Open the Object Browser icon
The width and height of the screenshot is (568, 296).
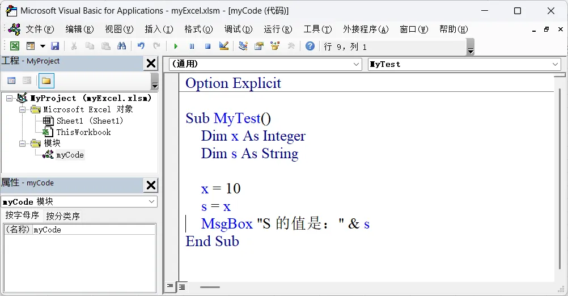pyautogui.click(x=275, y=46)
